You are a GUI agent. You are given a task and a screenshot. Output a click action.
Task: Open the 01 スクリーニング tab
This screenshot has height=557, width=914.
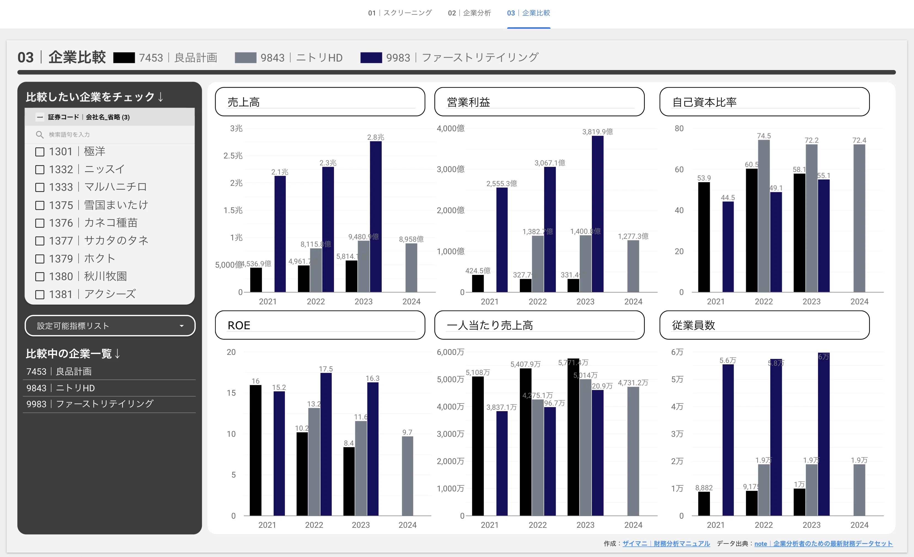coord(400,13)
